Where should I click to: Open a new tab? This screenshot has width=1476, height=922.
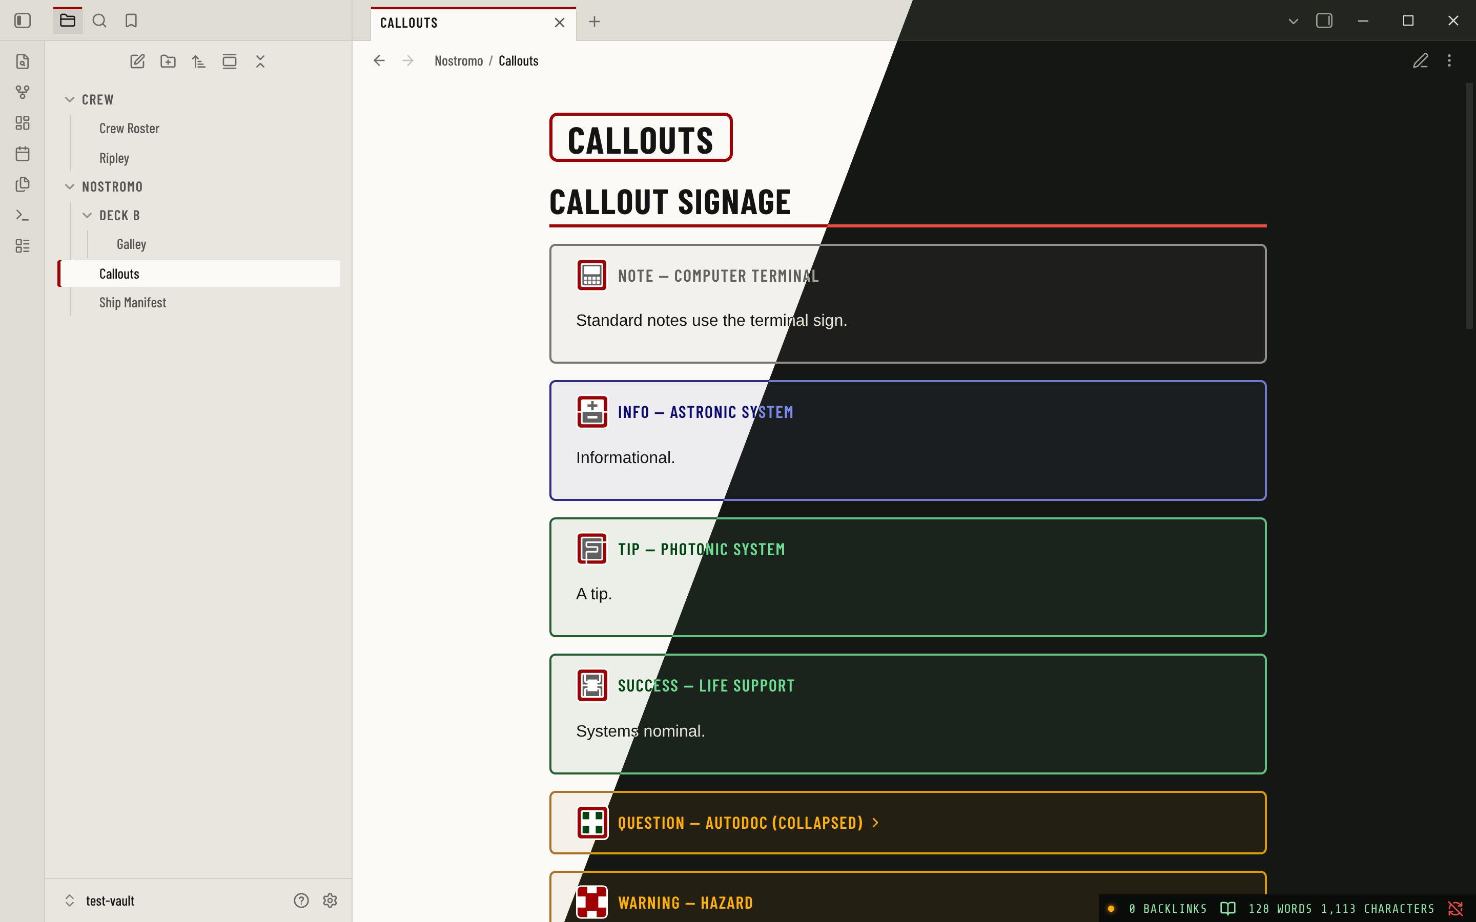point(594,22)
